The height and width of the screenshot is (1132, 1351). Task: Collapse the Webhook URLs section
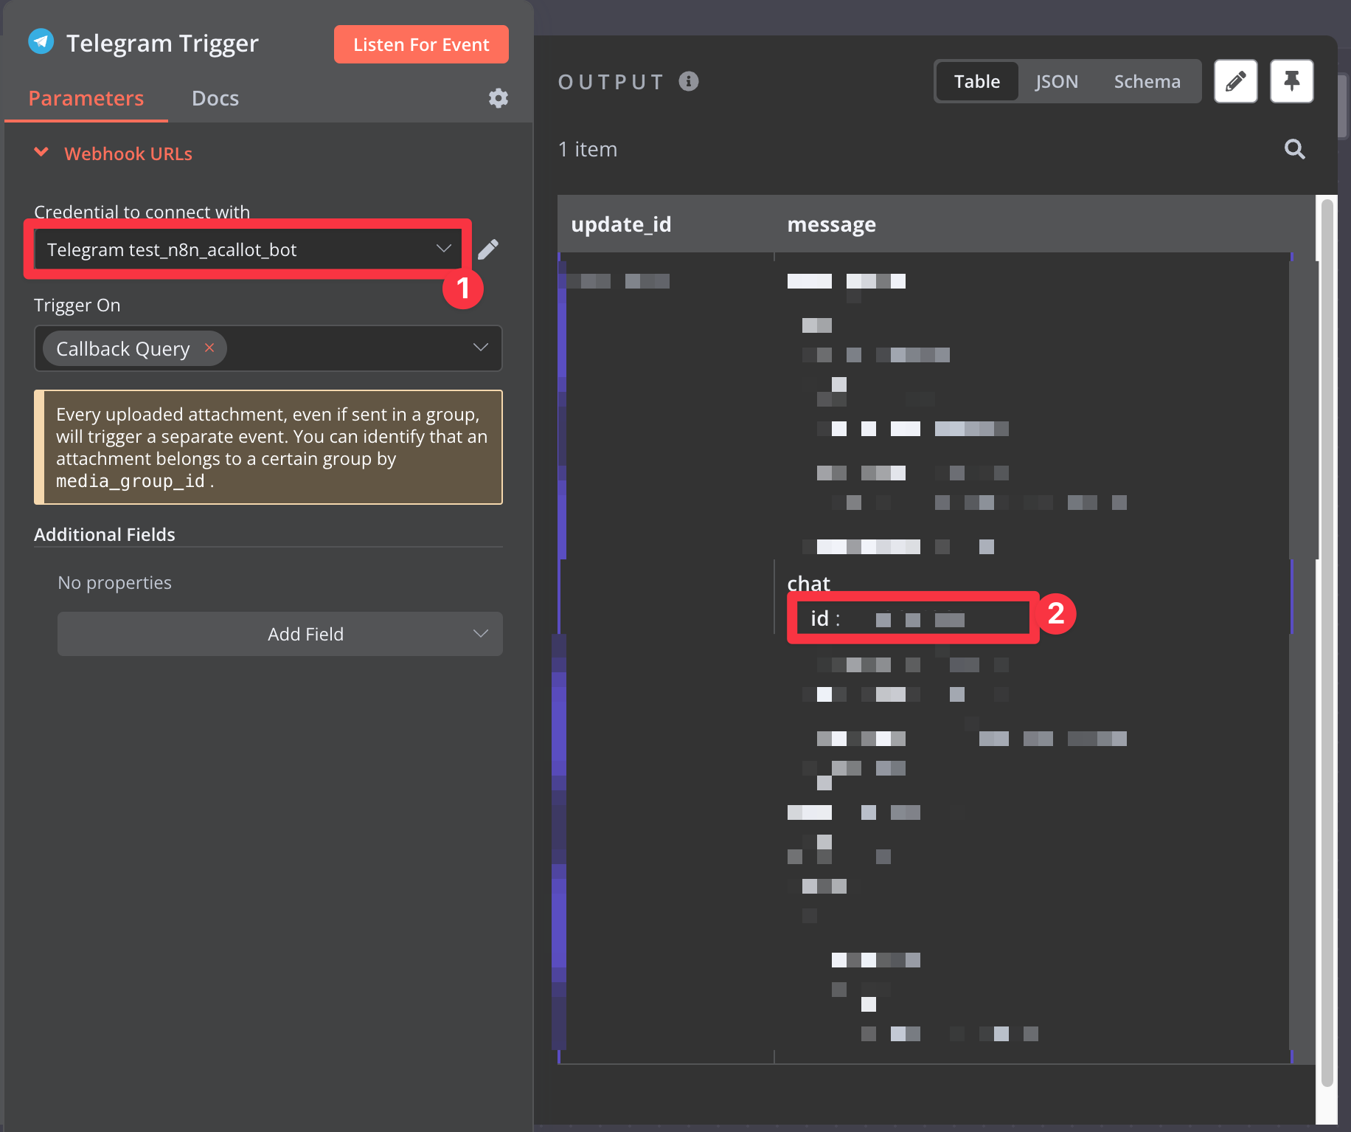coord(42,153)
